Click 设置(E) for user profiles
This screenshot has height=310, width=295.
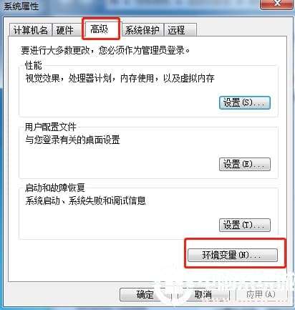(245, 164)
